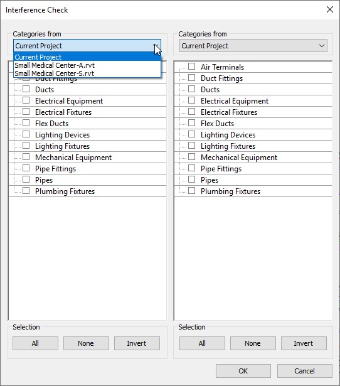
Task: Confirm with the OK button
Action: click(243, 371)
